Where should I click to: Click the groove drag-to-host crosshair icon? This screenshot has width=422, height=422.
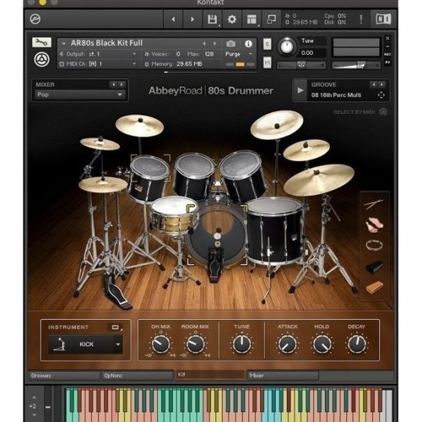[x=381, y=95]
